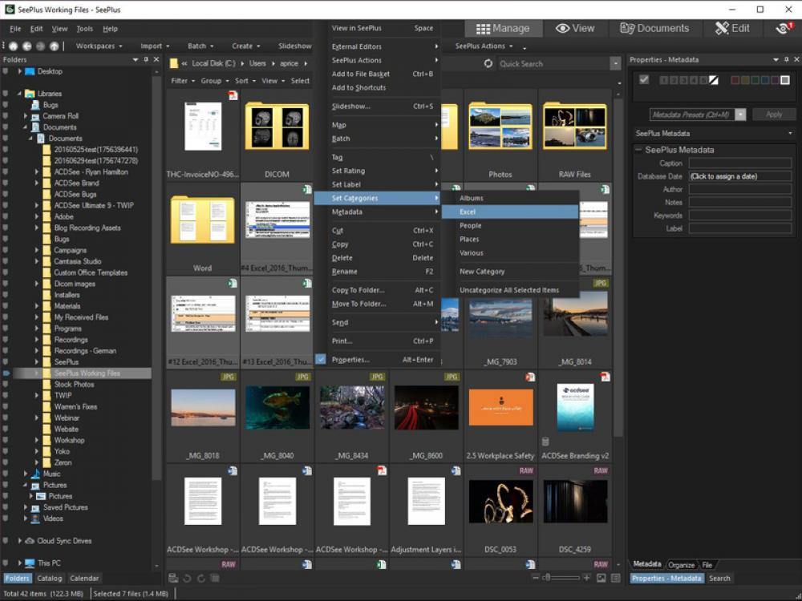Click the Search button at bottom right
The width and height of the screenshot is (802, 601).
719,578
